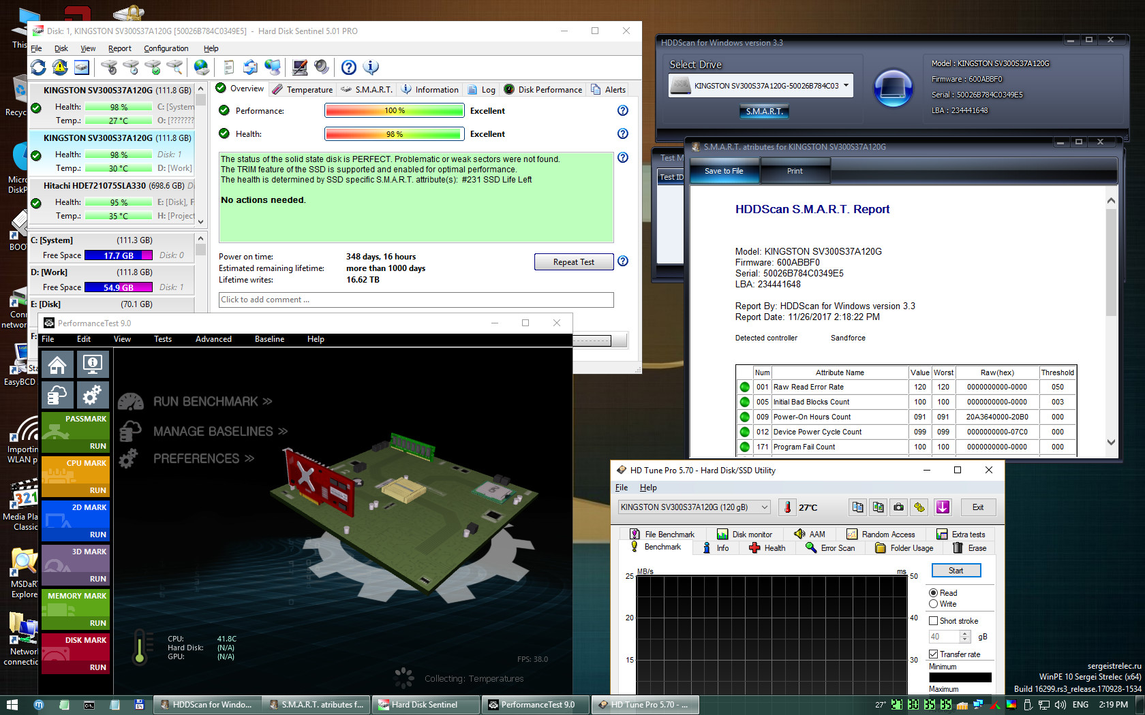Click the Performance 100 % gradient bar
The image size is (1145, 715).
395,111
